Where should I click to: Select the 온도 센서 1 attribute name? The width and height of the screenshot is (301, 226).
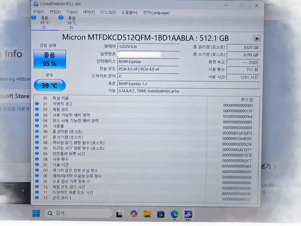point(62,198)
